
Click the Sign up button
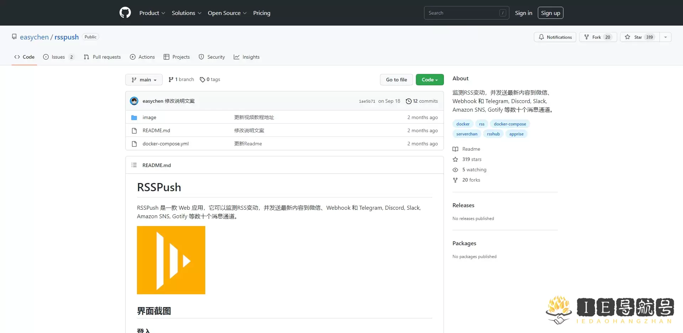[x=550, y=13]
